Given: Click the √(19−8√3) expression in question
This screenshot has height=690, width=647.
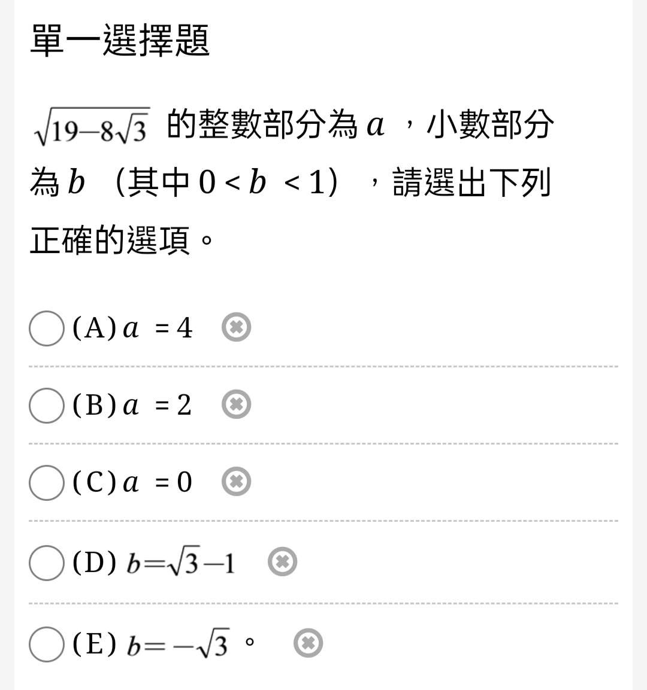Looking at the screenshot, I should pyautogui.click(x=92, y=126).
